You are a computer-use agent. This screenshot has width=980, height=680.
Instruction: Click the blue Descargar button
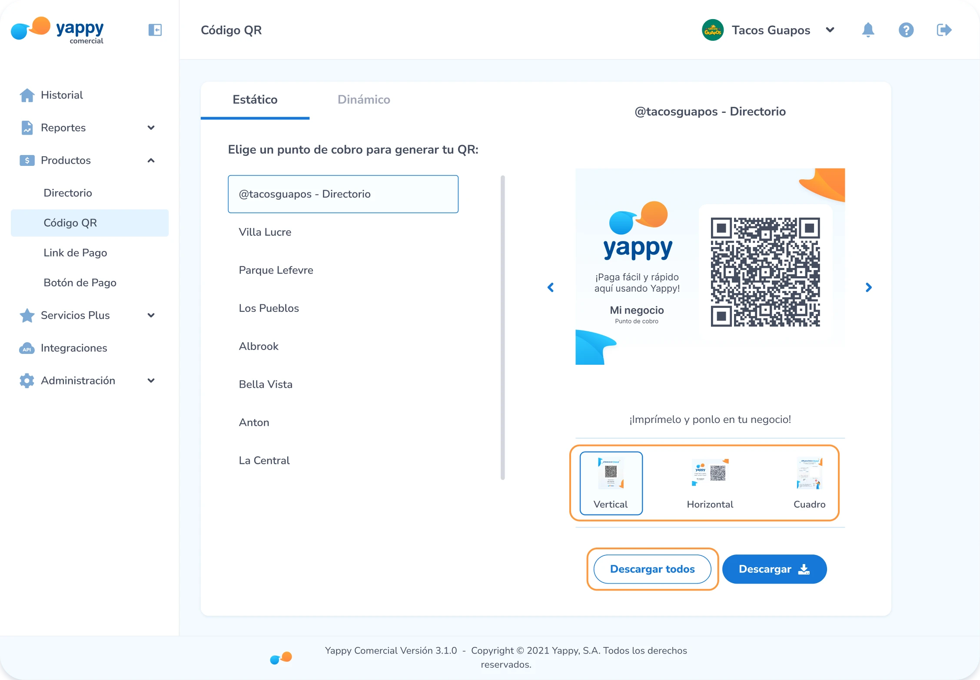tap(774, 569)
